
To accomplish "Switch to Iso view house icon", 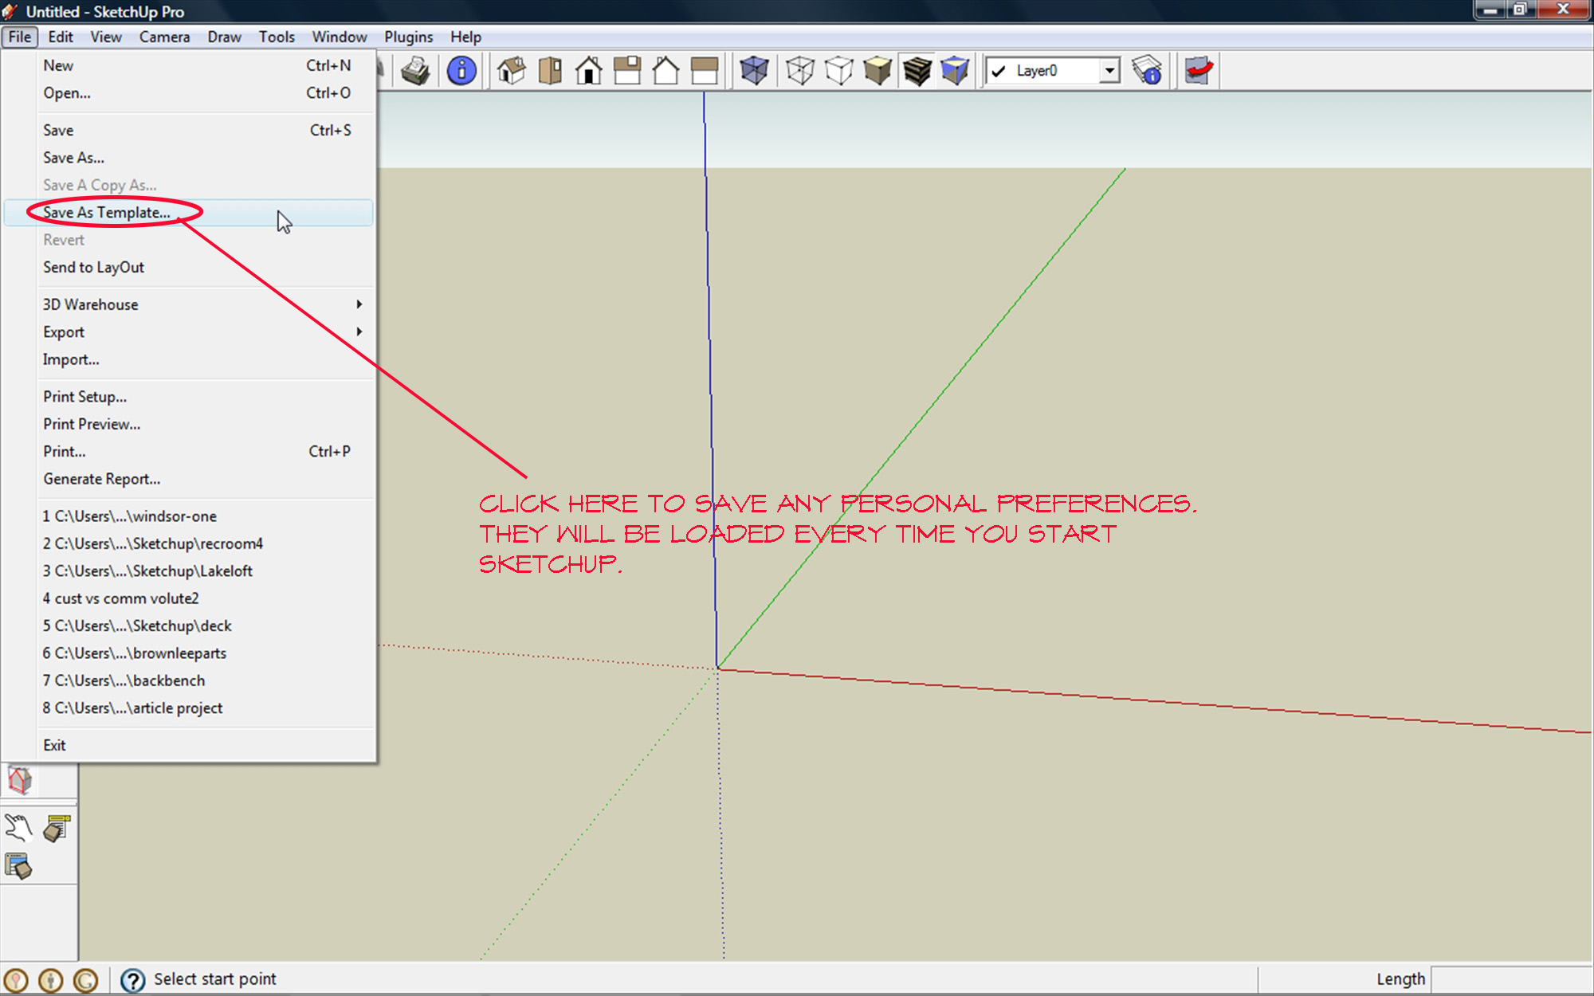I will coord(512,71).
